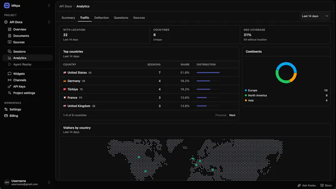Viewport: 336px width, 189px height.
Task: Click the Visitors by country heading
Action: pyautogui.click(x=77, y=128)
